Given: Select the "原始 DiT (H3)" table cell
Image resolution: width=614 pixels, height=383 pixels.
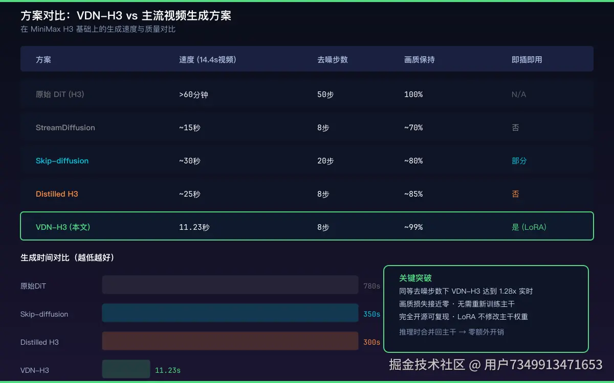Looking at the screenshot, I should click(x=60, y=94).
